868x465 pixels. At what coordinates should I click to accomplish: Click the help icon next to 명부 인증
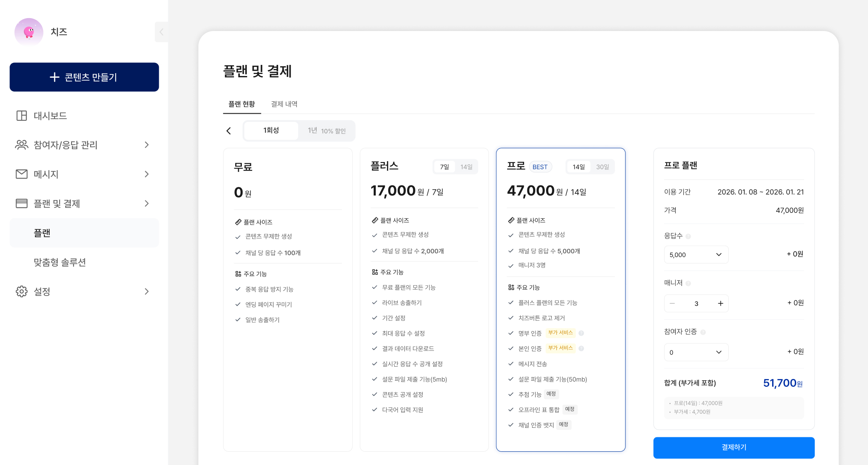[x=581, y=333]
